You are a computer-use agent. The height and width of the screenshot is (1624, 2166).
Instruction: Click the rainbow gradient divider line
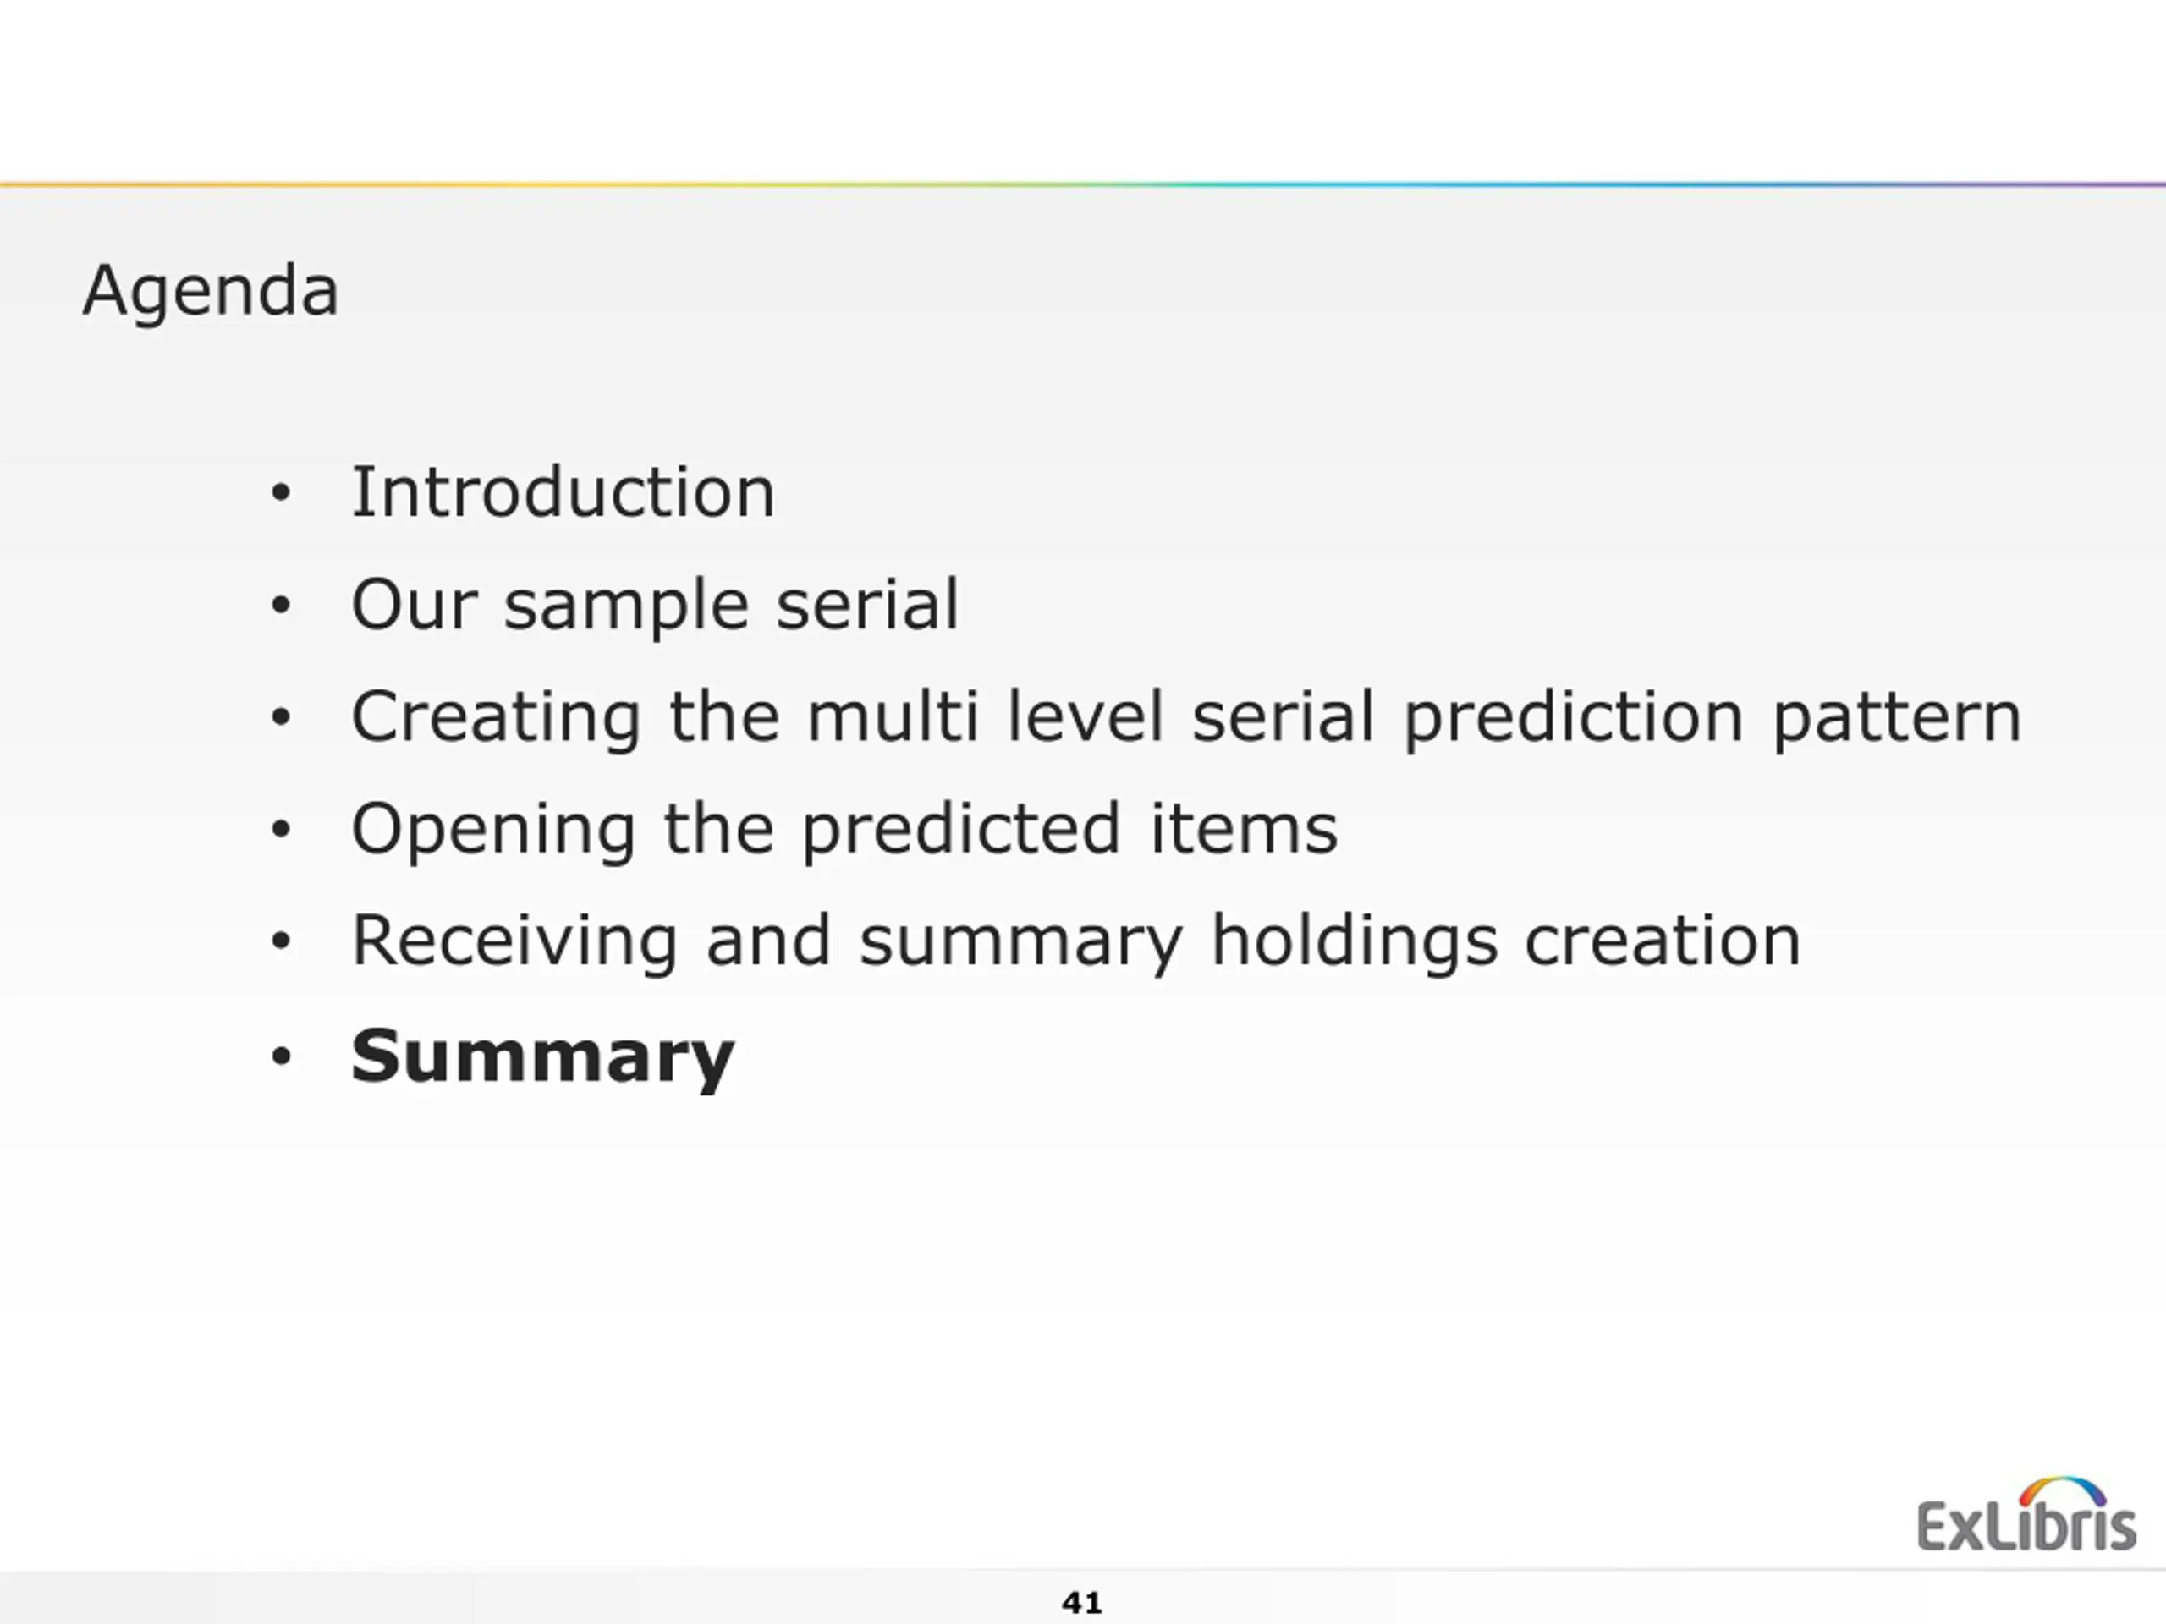1083,183
